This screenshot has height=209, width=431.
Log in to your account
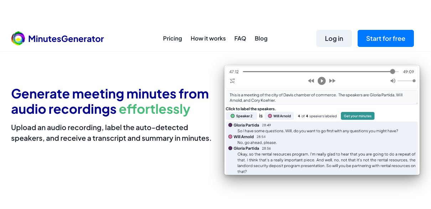(x=334, y=38)
